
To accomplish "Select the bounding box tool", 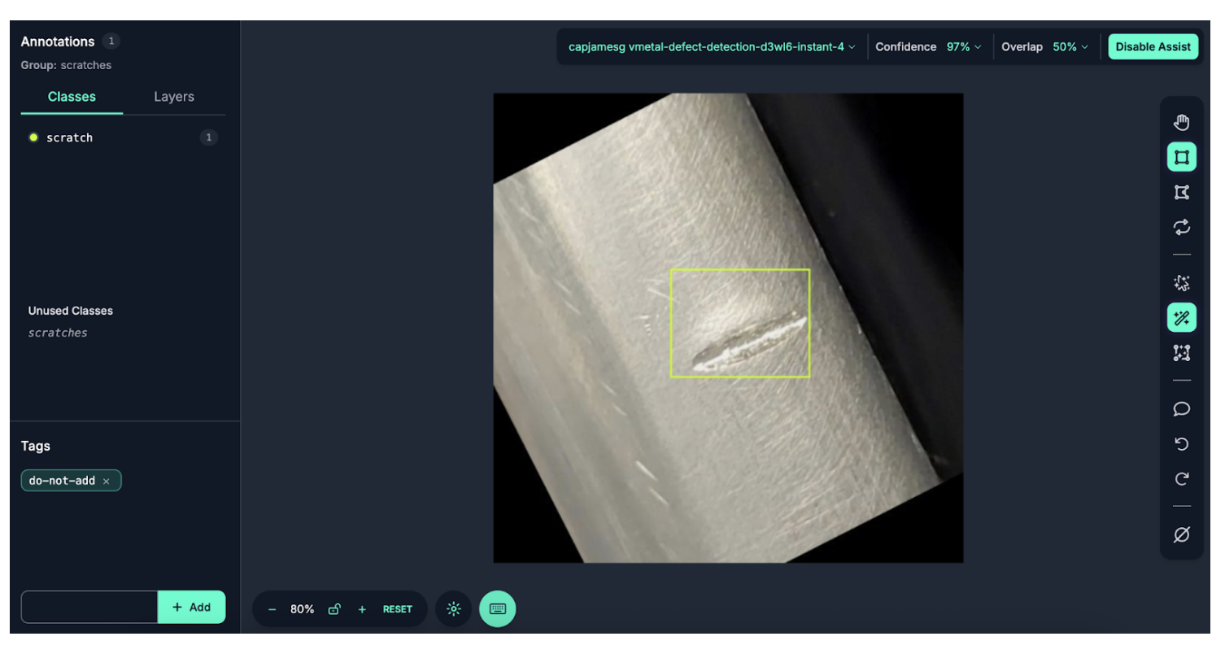I will click(x=1181, y=157).
